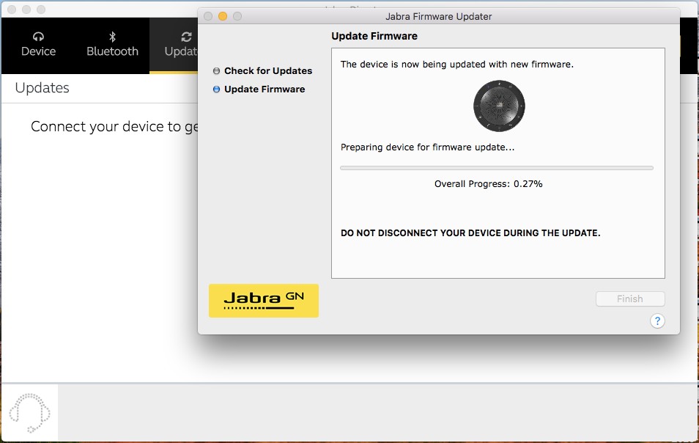Viewport: 699px width, 443px height.
Task: Select the Updates tab in Jabra Direct
Action: 174,45
